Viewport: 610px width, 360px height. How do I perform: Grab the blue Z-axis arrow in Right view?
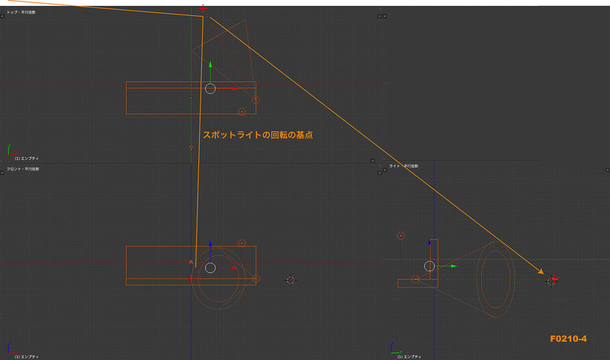pyautogui.click(x=429, y=242)
